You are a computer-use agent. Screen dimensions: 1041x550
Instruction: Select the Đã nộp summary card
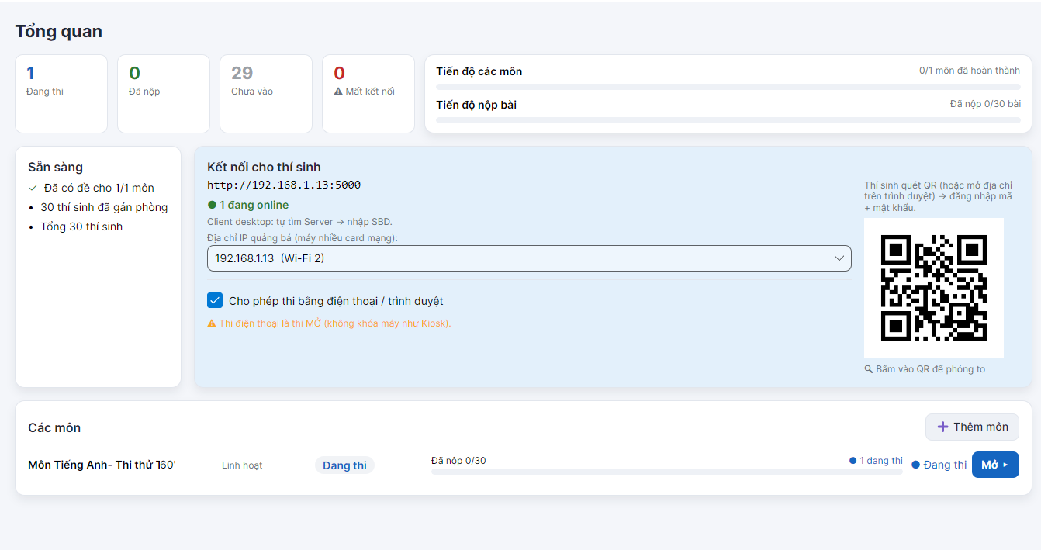pos(164,94)
